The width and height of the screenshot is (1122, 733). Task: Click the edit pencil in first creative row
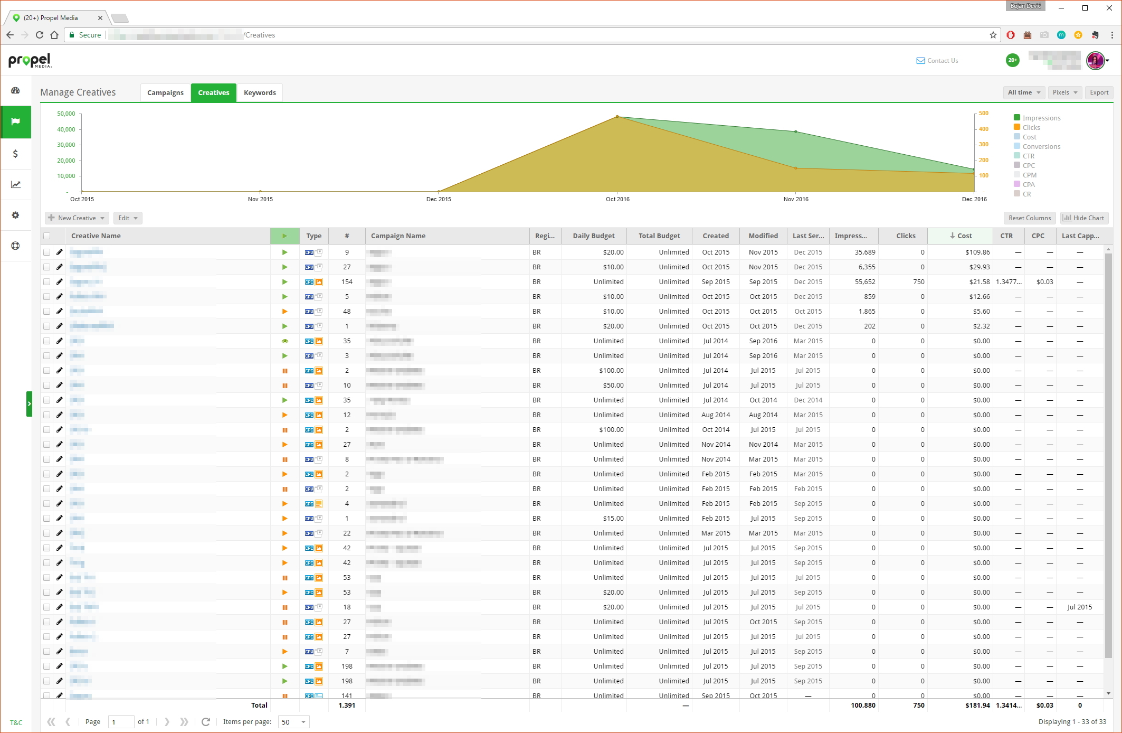60,252
